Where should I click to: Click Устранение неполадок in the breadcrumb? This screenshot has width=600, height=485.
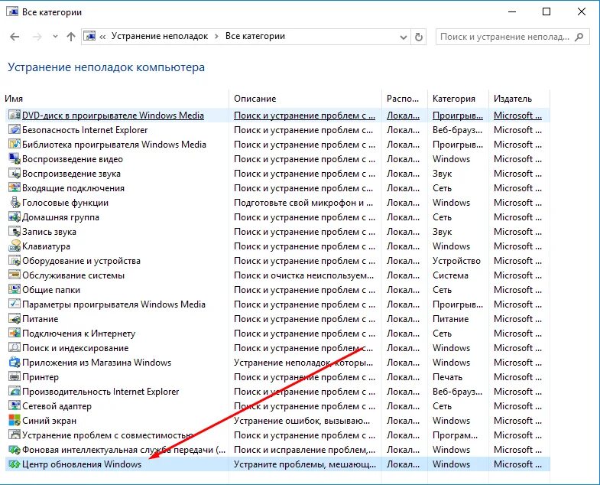click(x=160, y=36)
